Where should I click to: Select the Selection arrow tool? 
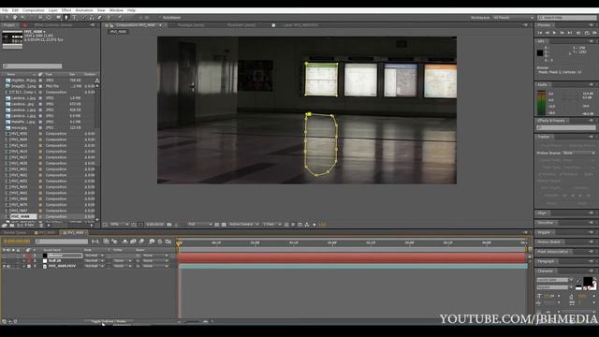(7, 18)
